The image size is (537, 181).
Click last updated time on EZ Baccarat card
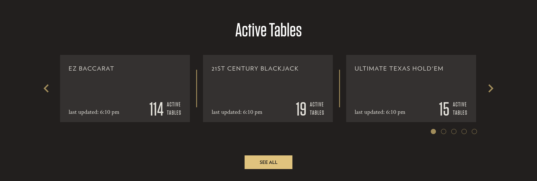pos(94,112)
